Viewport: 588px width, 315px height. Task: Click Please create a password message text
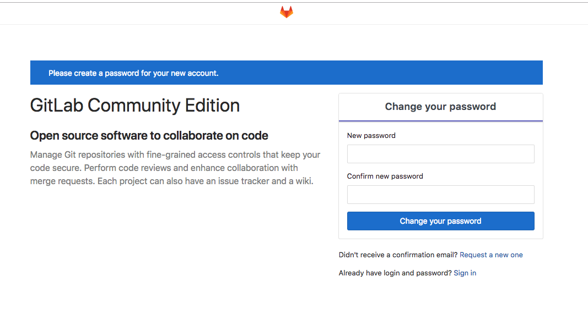point(133,73)
